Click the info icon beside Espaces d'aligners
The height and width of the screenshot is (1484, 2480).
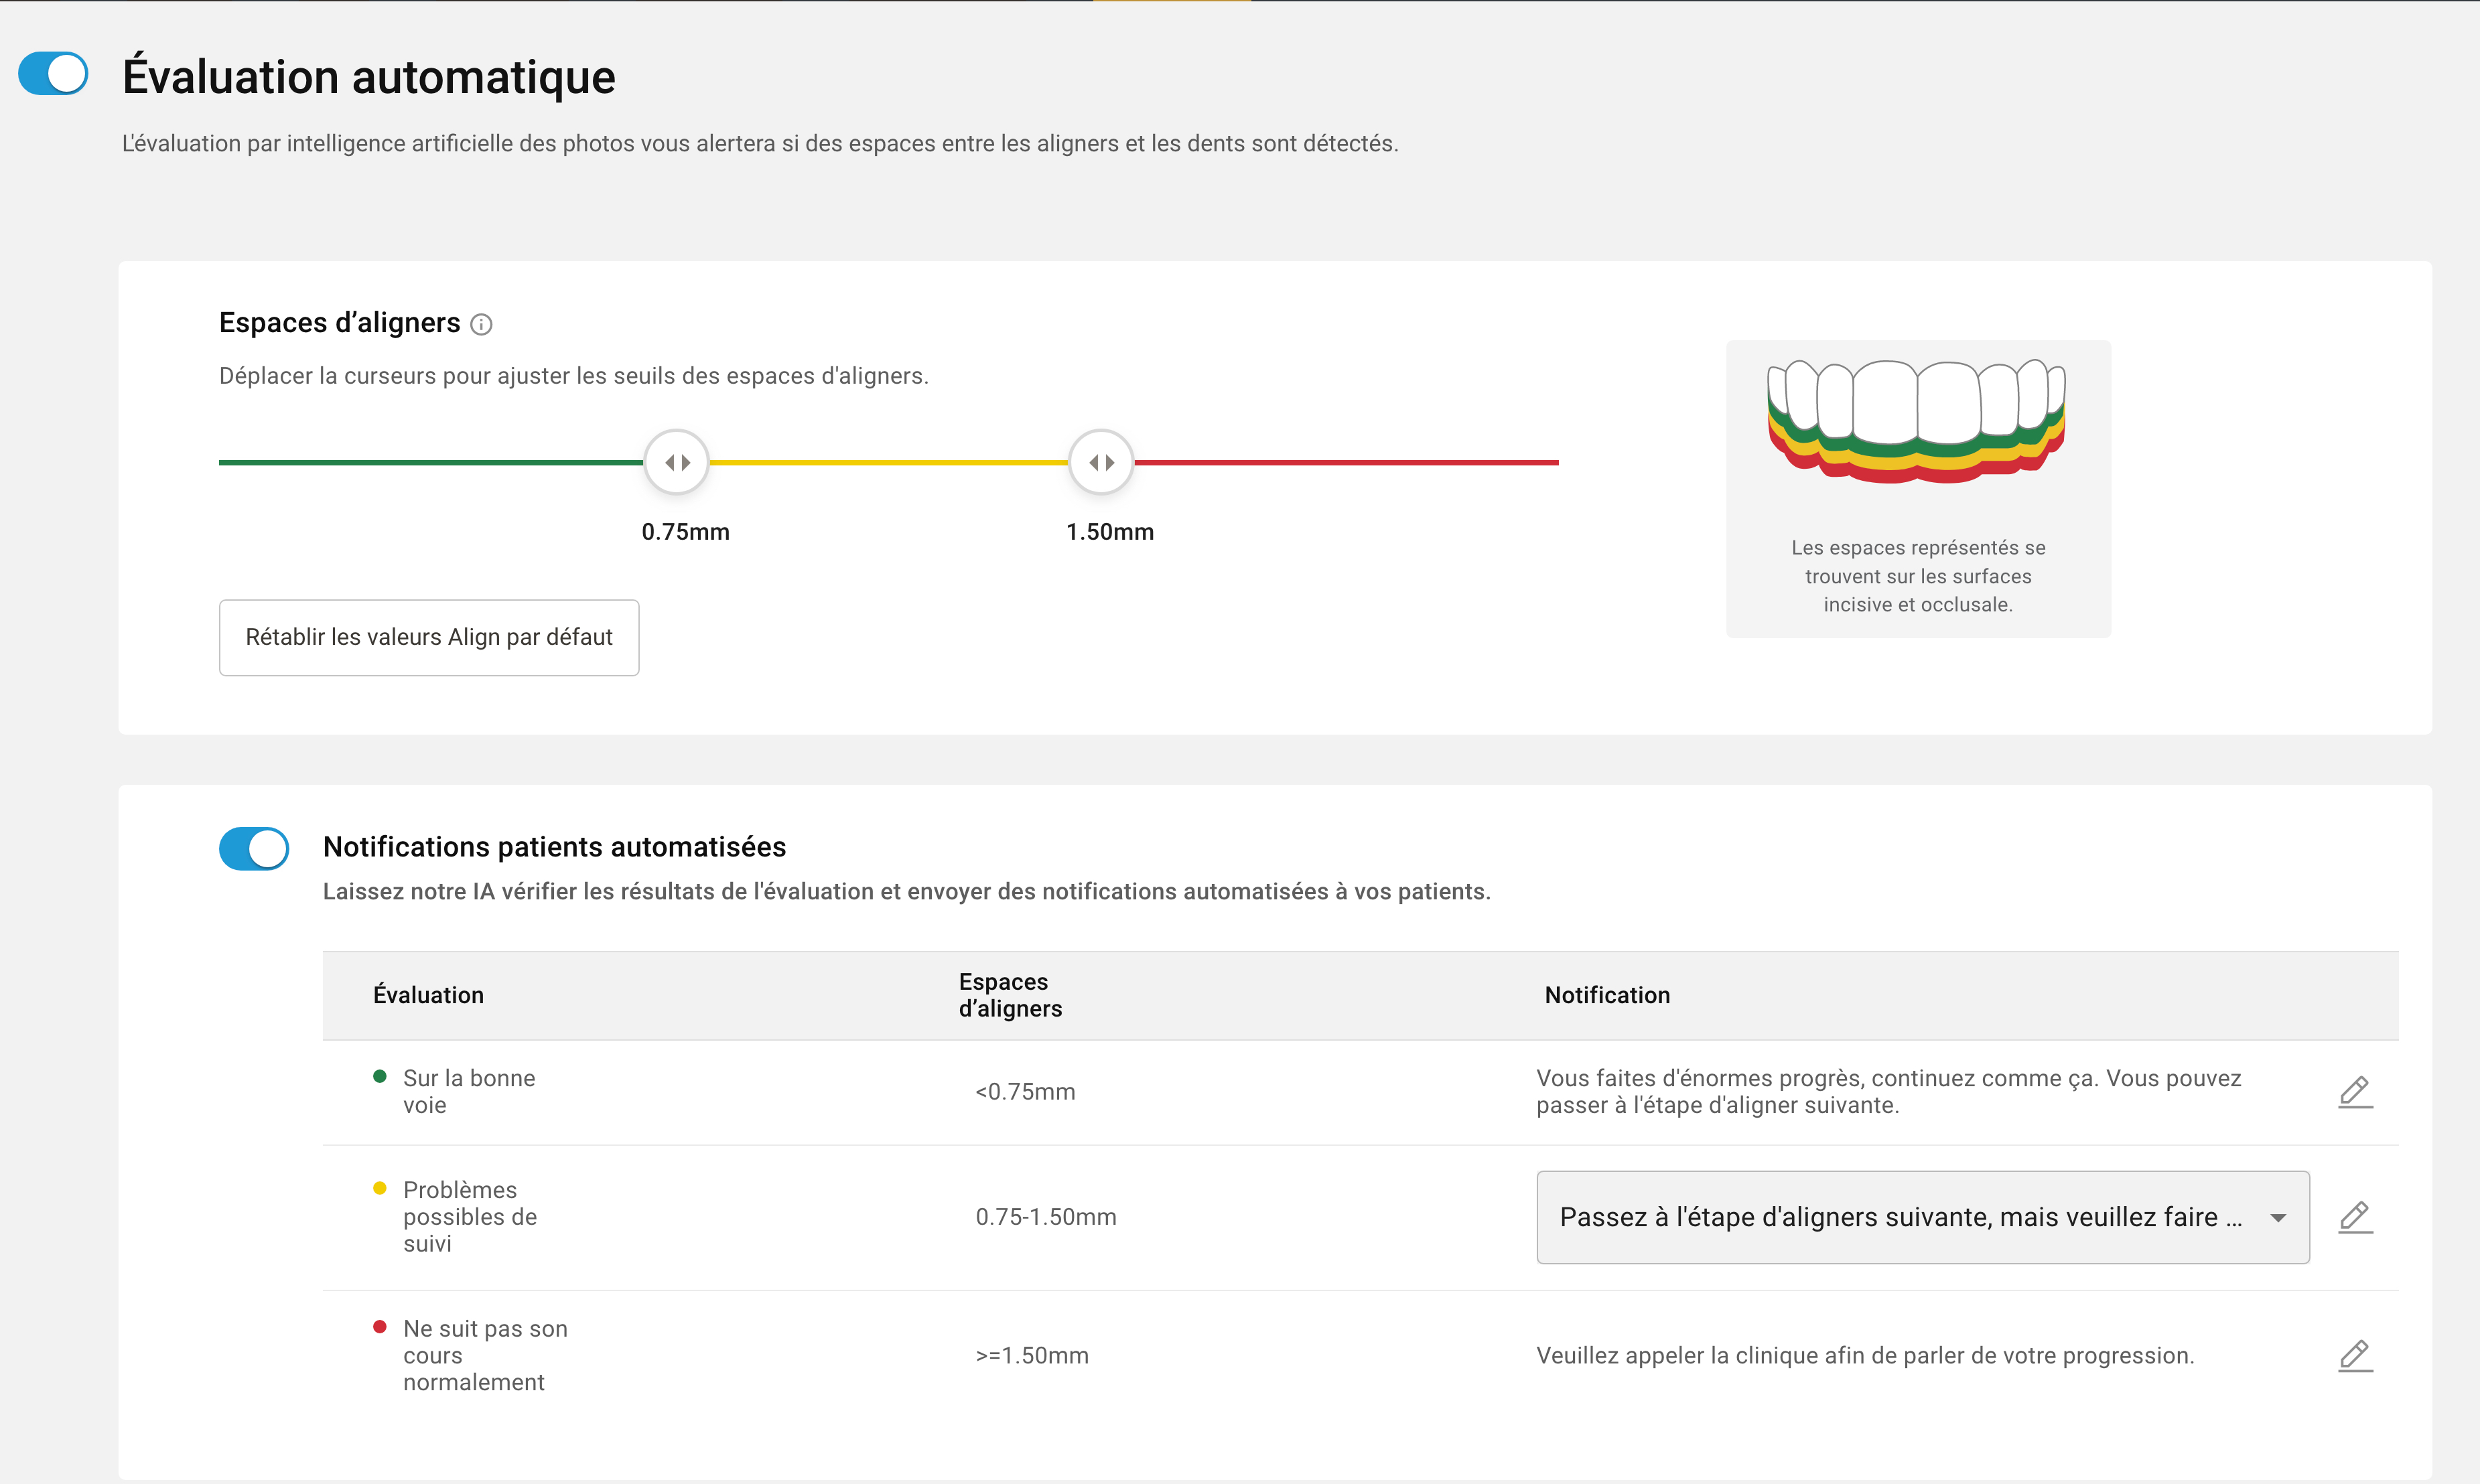[481, 325]
